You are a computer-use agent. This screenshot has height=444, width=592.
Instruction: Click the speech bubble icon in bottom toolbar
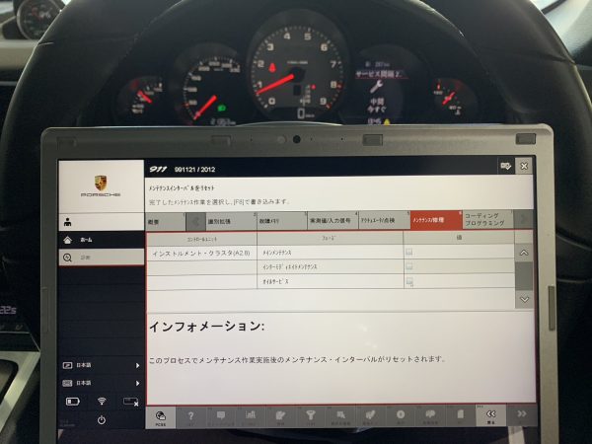point(221,416)
